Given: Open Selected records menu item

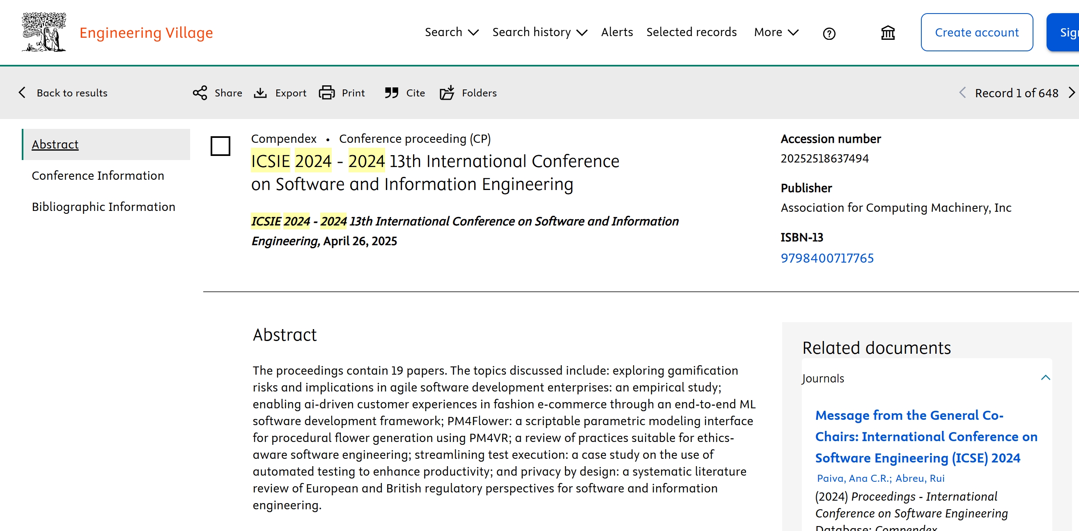Looking at the screenshot, I should [x=691, y=32].
